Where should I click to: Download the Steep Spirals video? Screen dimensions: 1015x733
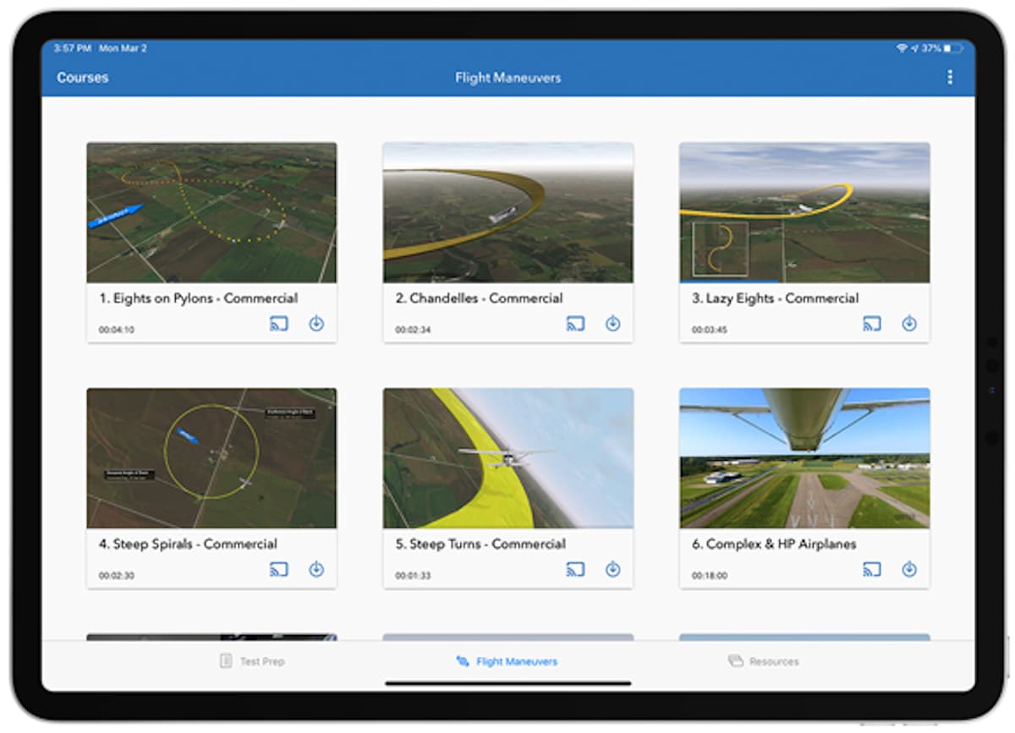316,569
